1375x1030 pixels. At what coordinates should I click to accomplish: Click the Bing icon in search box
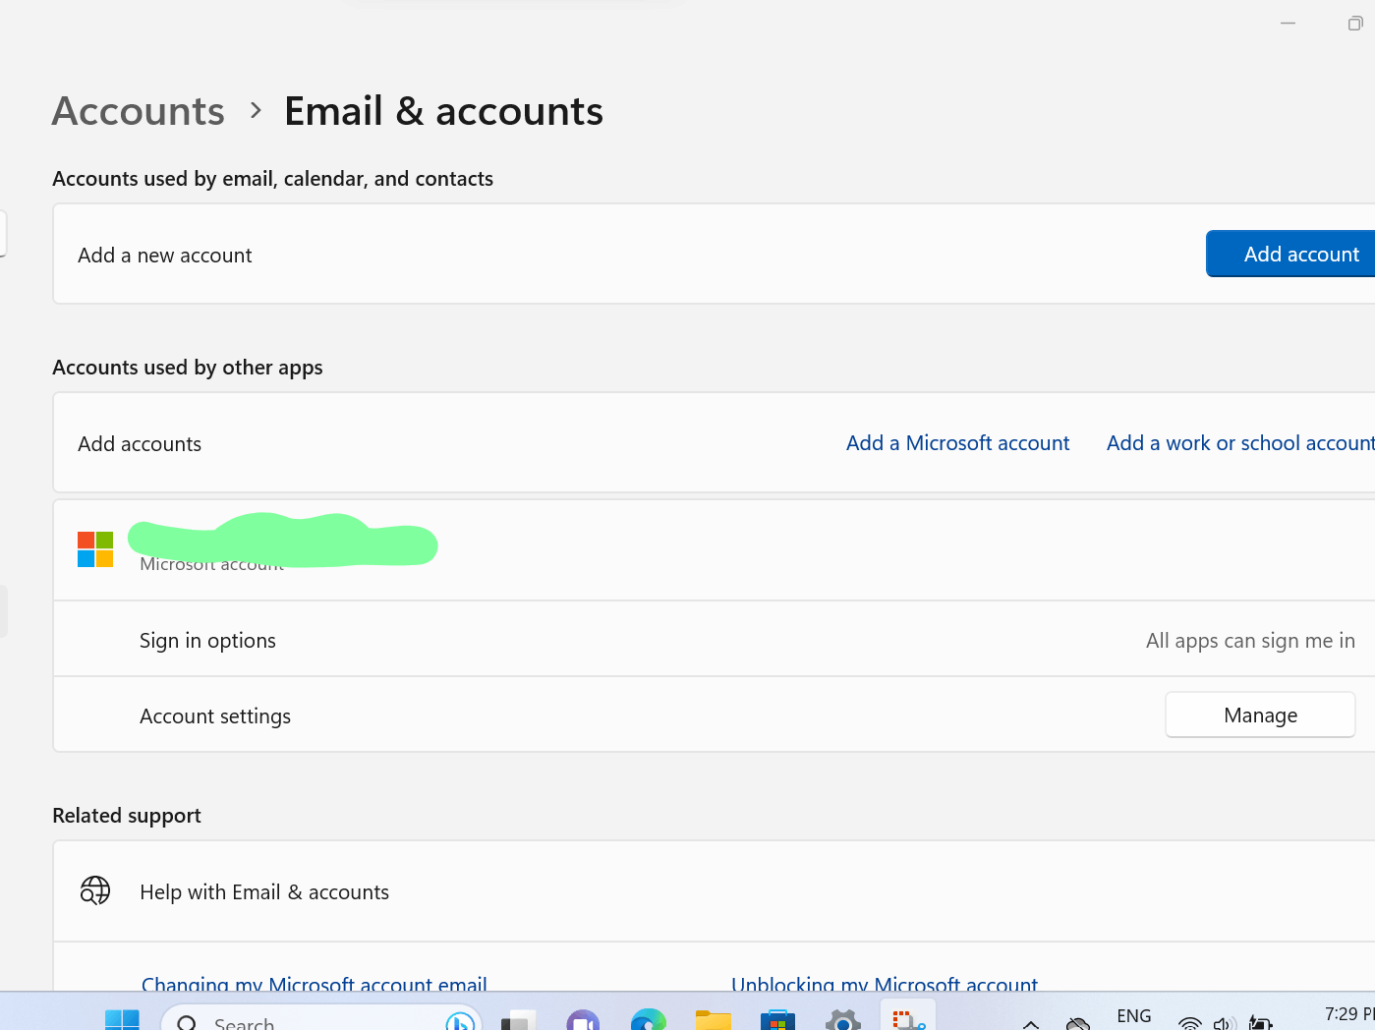coord(459,1022)
